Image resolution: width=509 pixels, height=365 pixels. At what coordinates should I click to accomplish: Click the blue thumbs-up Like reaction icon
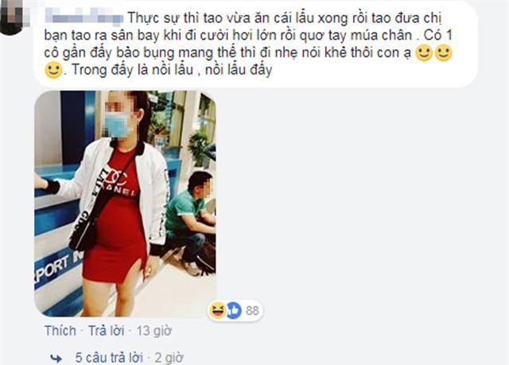tap(234, 310)
